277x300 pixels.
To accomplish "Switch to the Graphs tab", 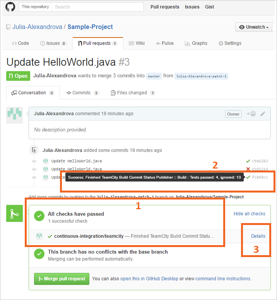I will point(196,43).
